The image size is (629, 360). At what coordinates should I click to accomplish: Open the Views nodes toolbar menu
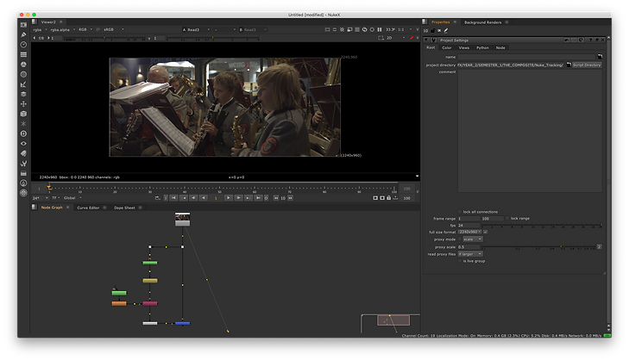(x=23, y=143)
